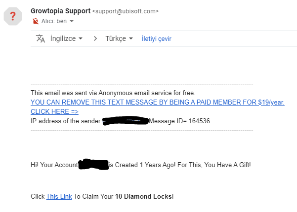Open the Türkçe target language dropdown

[x=119, y=38]
